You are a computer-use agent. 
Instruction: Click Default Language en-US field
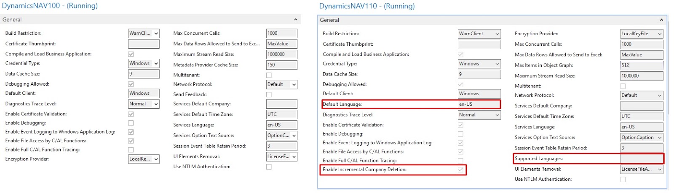point(479,104)
